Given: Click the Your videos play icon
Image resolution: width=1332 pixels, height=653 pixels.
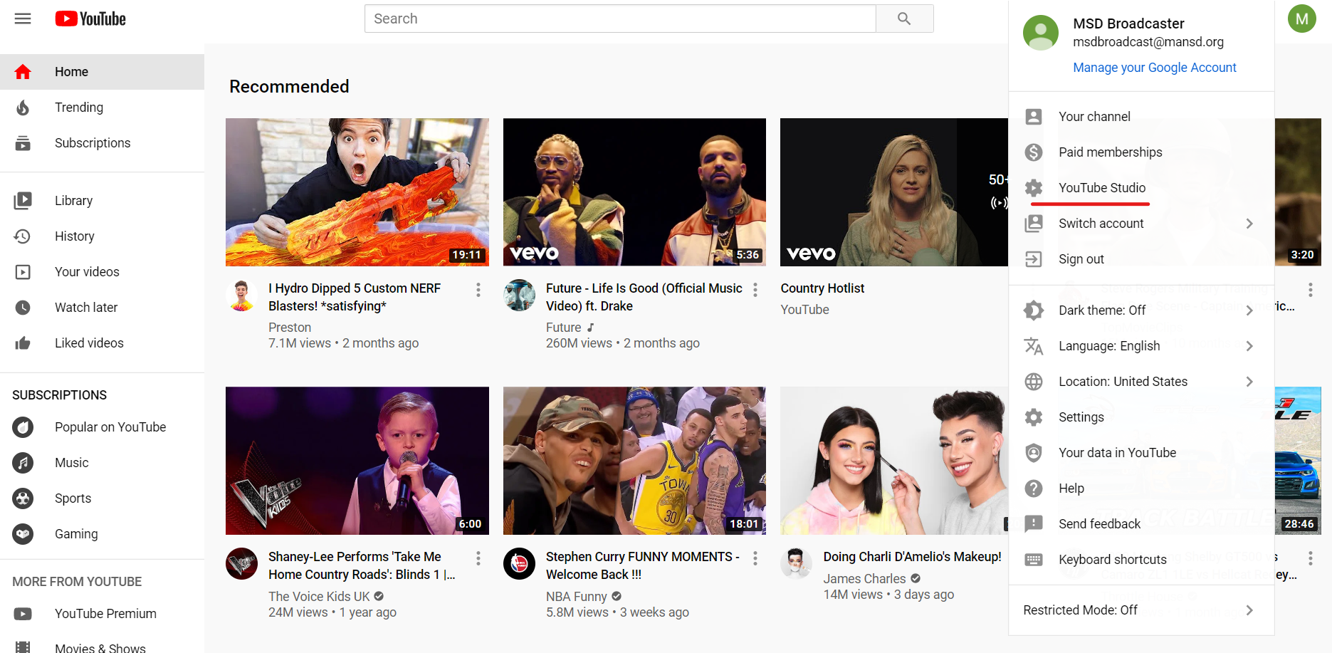Looking at the screenshot, I should tap(23, 272).
